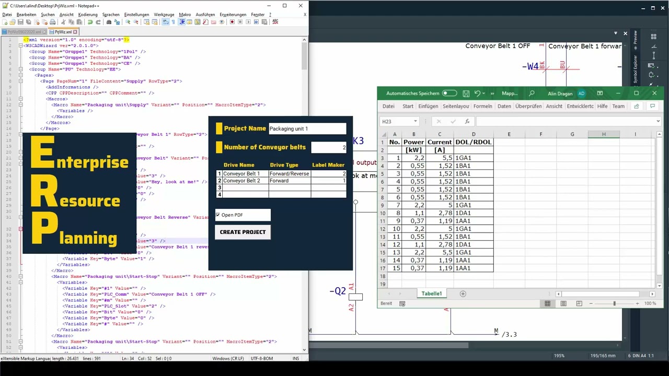Expand Excel quick access overflow chevrons
The width and height of the screenshot is (669, 376).
click(492, 93)
